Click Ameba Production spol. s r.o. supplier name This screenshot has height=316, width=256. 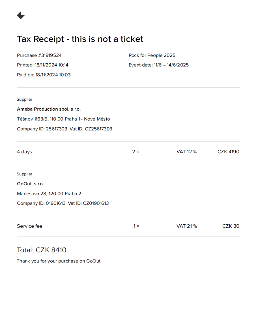pos(49,109)
